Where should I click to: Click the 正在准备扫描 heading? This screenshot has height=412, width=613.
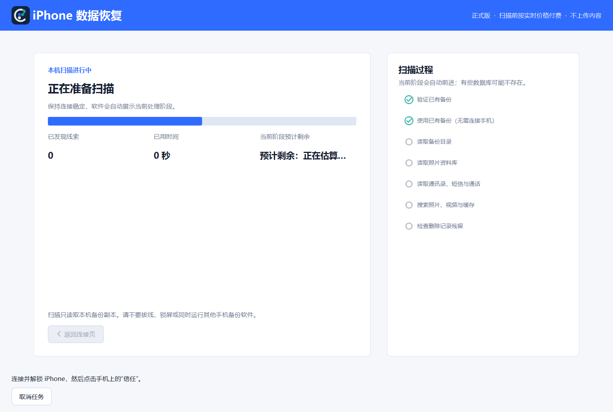[81, 89]
